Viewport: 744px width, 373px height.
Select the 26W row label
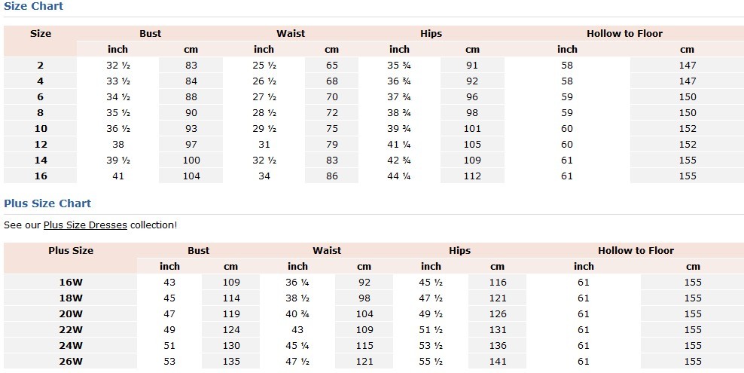click(x=71, y=362)
